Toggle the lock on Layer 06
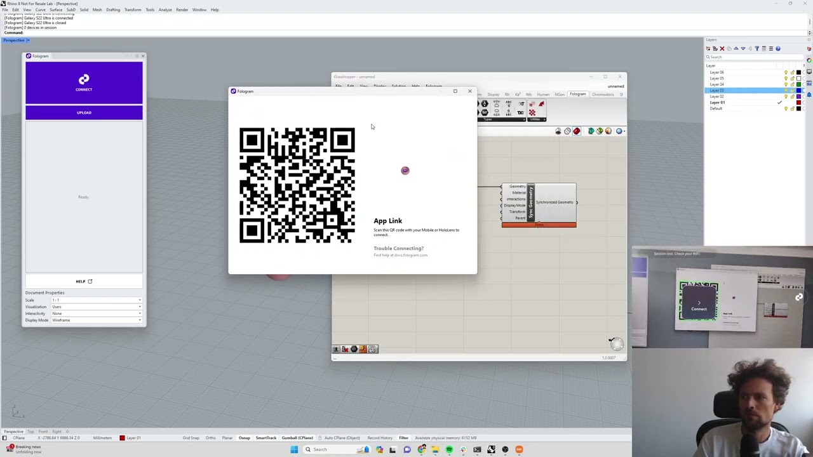Viewport: 813px width, 457px height. pos(792,72)
